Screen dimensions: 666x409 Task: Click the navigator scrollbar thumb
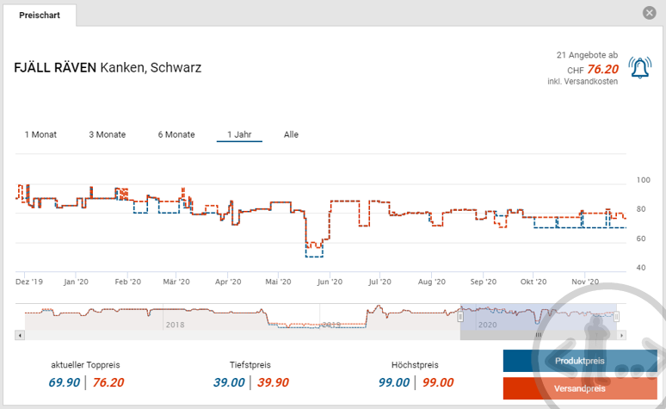coord(538,334)
